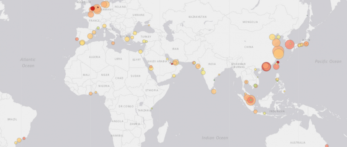Click the orange bubble in the UAE
The width and height of the screenshot is (347, 147).
point(176,62)
